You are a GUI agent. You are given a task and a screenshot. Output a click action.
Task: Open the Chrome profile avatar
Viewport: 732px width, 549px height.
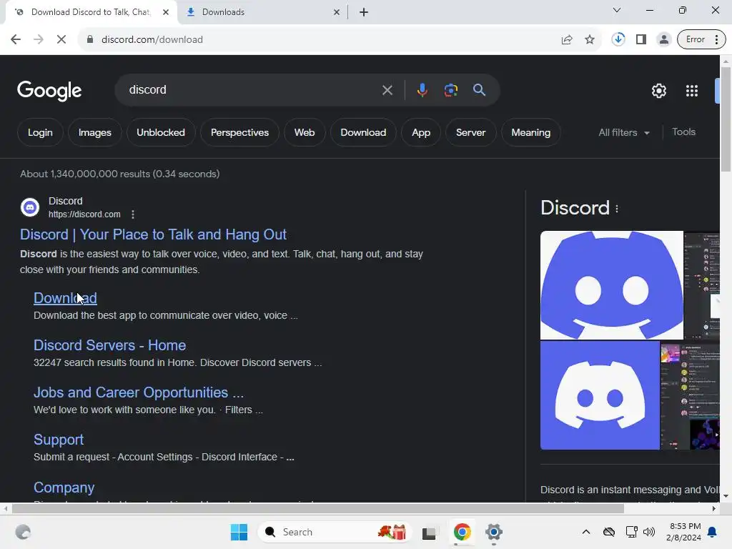663,39
